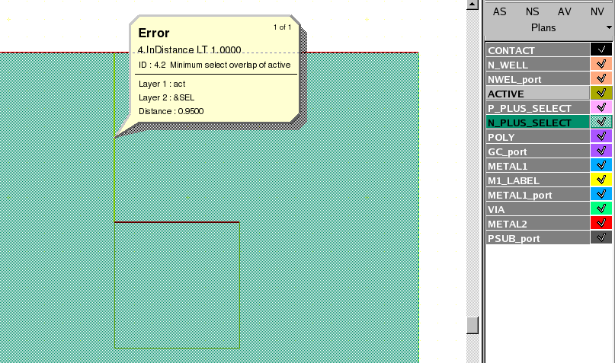Open the Plans dropdown arrow
Screen dimensions: 615x363
609,27
